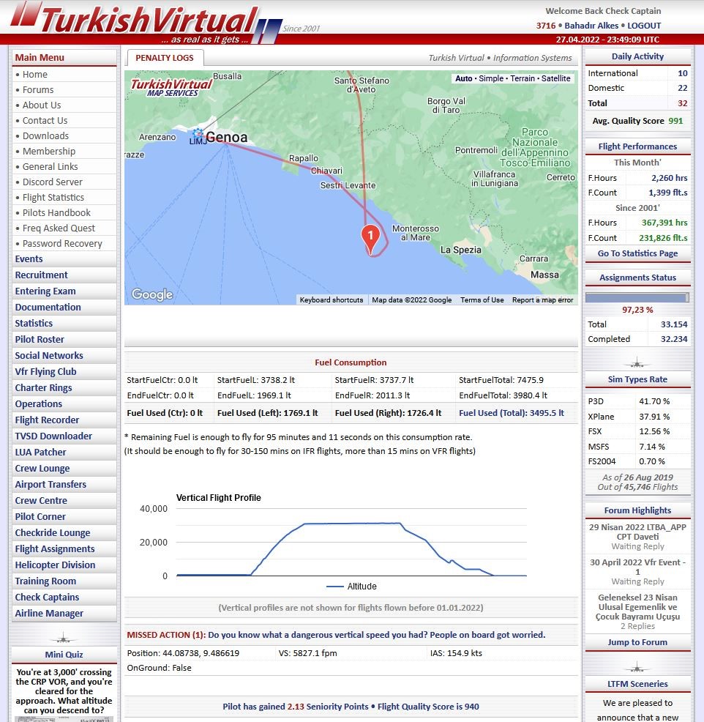Open Pilots Handbook menu item
This screenshot has width=704, height=722.
tap(56, 213)
